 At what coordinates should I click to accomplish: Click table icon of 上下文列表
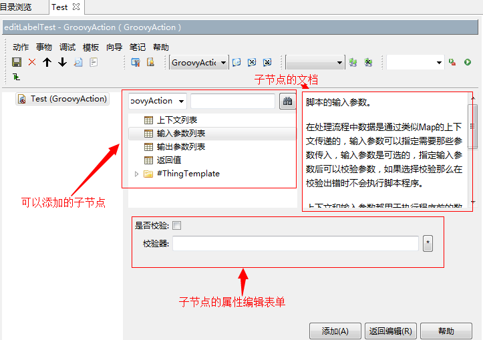tap(148, 120)
